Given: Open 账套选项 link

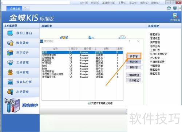Looking at the screenshot, I should 155,34.
